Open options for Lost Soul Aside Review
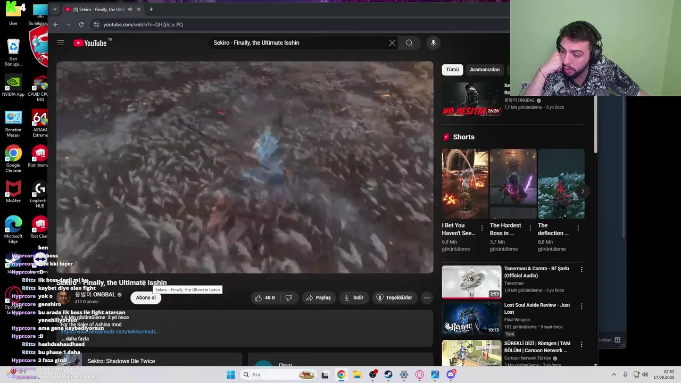Viewport: 681px width, 383px height. tap(582, 306)
